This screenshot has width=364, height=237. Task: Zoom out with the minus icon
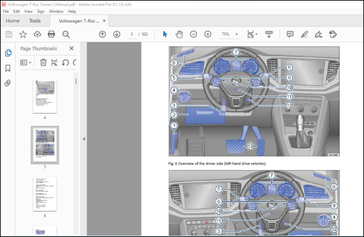tap(194, 34)
